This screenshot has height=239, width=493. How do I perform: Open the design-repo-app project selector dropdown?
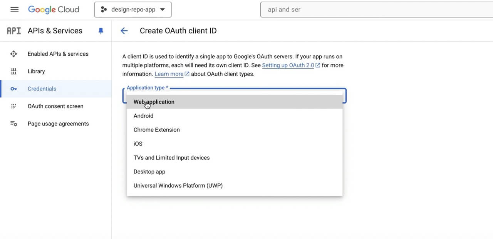point(133,10)
